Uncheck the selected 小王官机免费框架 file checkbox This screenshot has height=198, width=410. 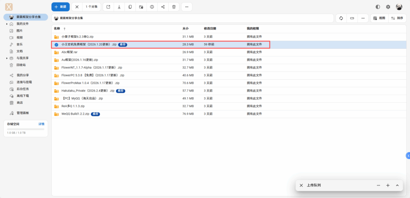point(56,44)
